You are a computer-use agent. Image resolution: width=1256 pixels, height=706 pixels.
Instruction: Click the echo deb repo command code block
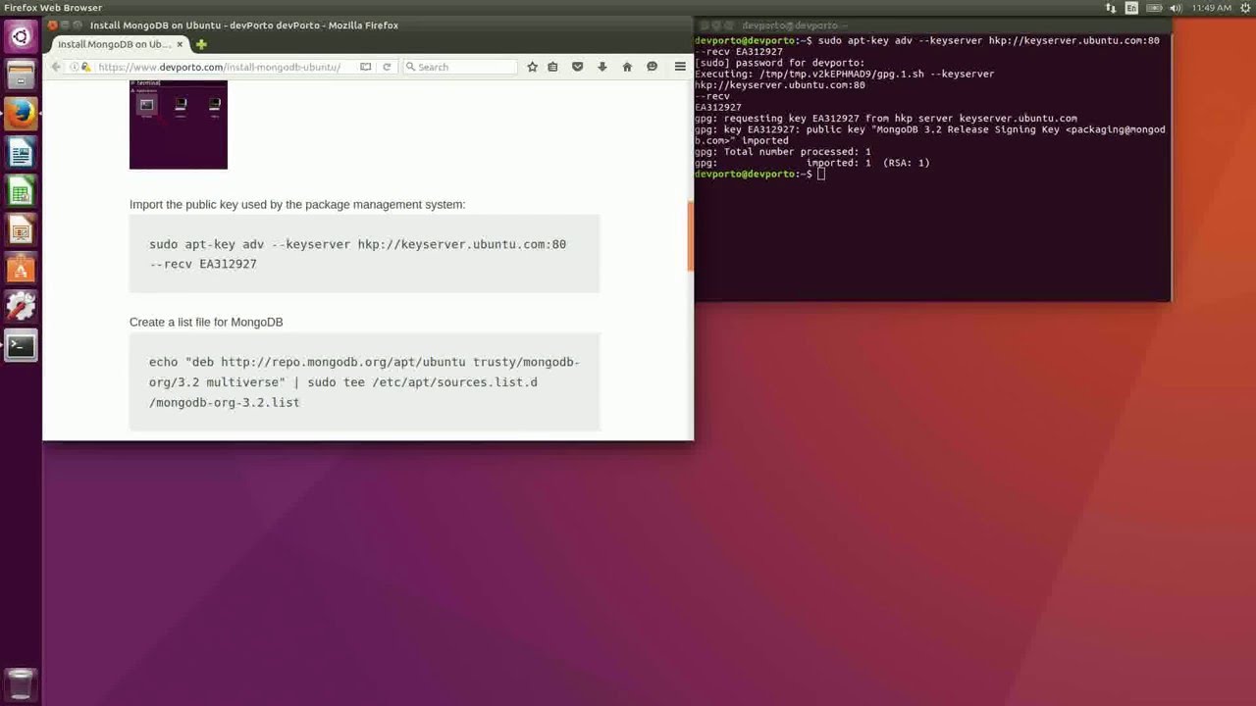(x=364, y=382)
